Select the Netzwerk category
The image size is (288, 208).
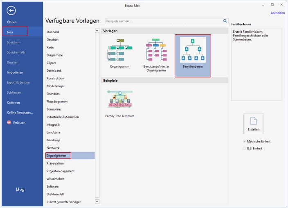click(x=53, y=148)
